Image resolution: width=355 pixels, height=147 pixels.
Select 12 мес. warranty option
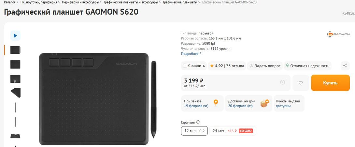tap(194, 131)
